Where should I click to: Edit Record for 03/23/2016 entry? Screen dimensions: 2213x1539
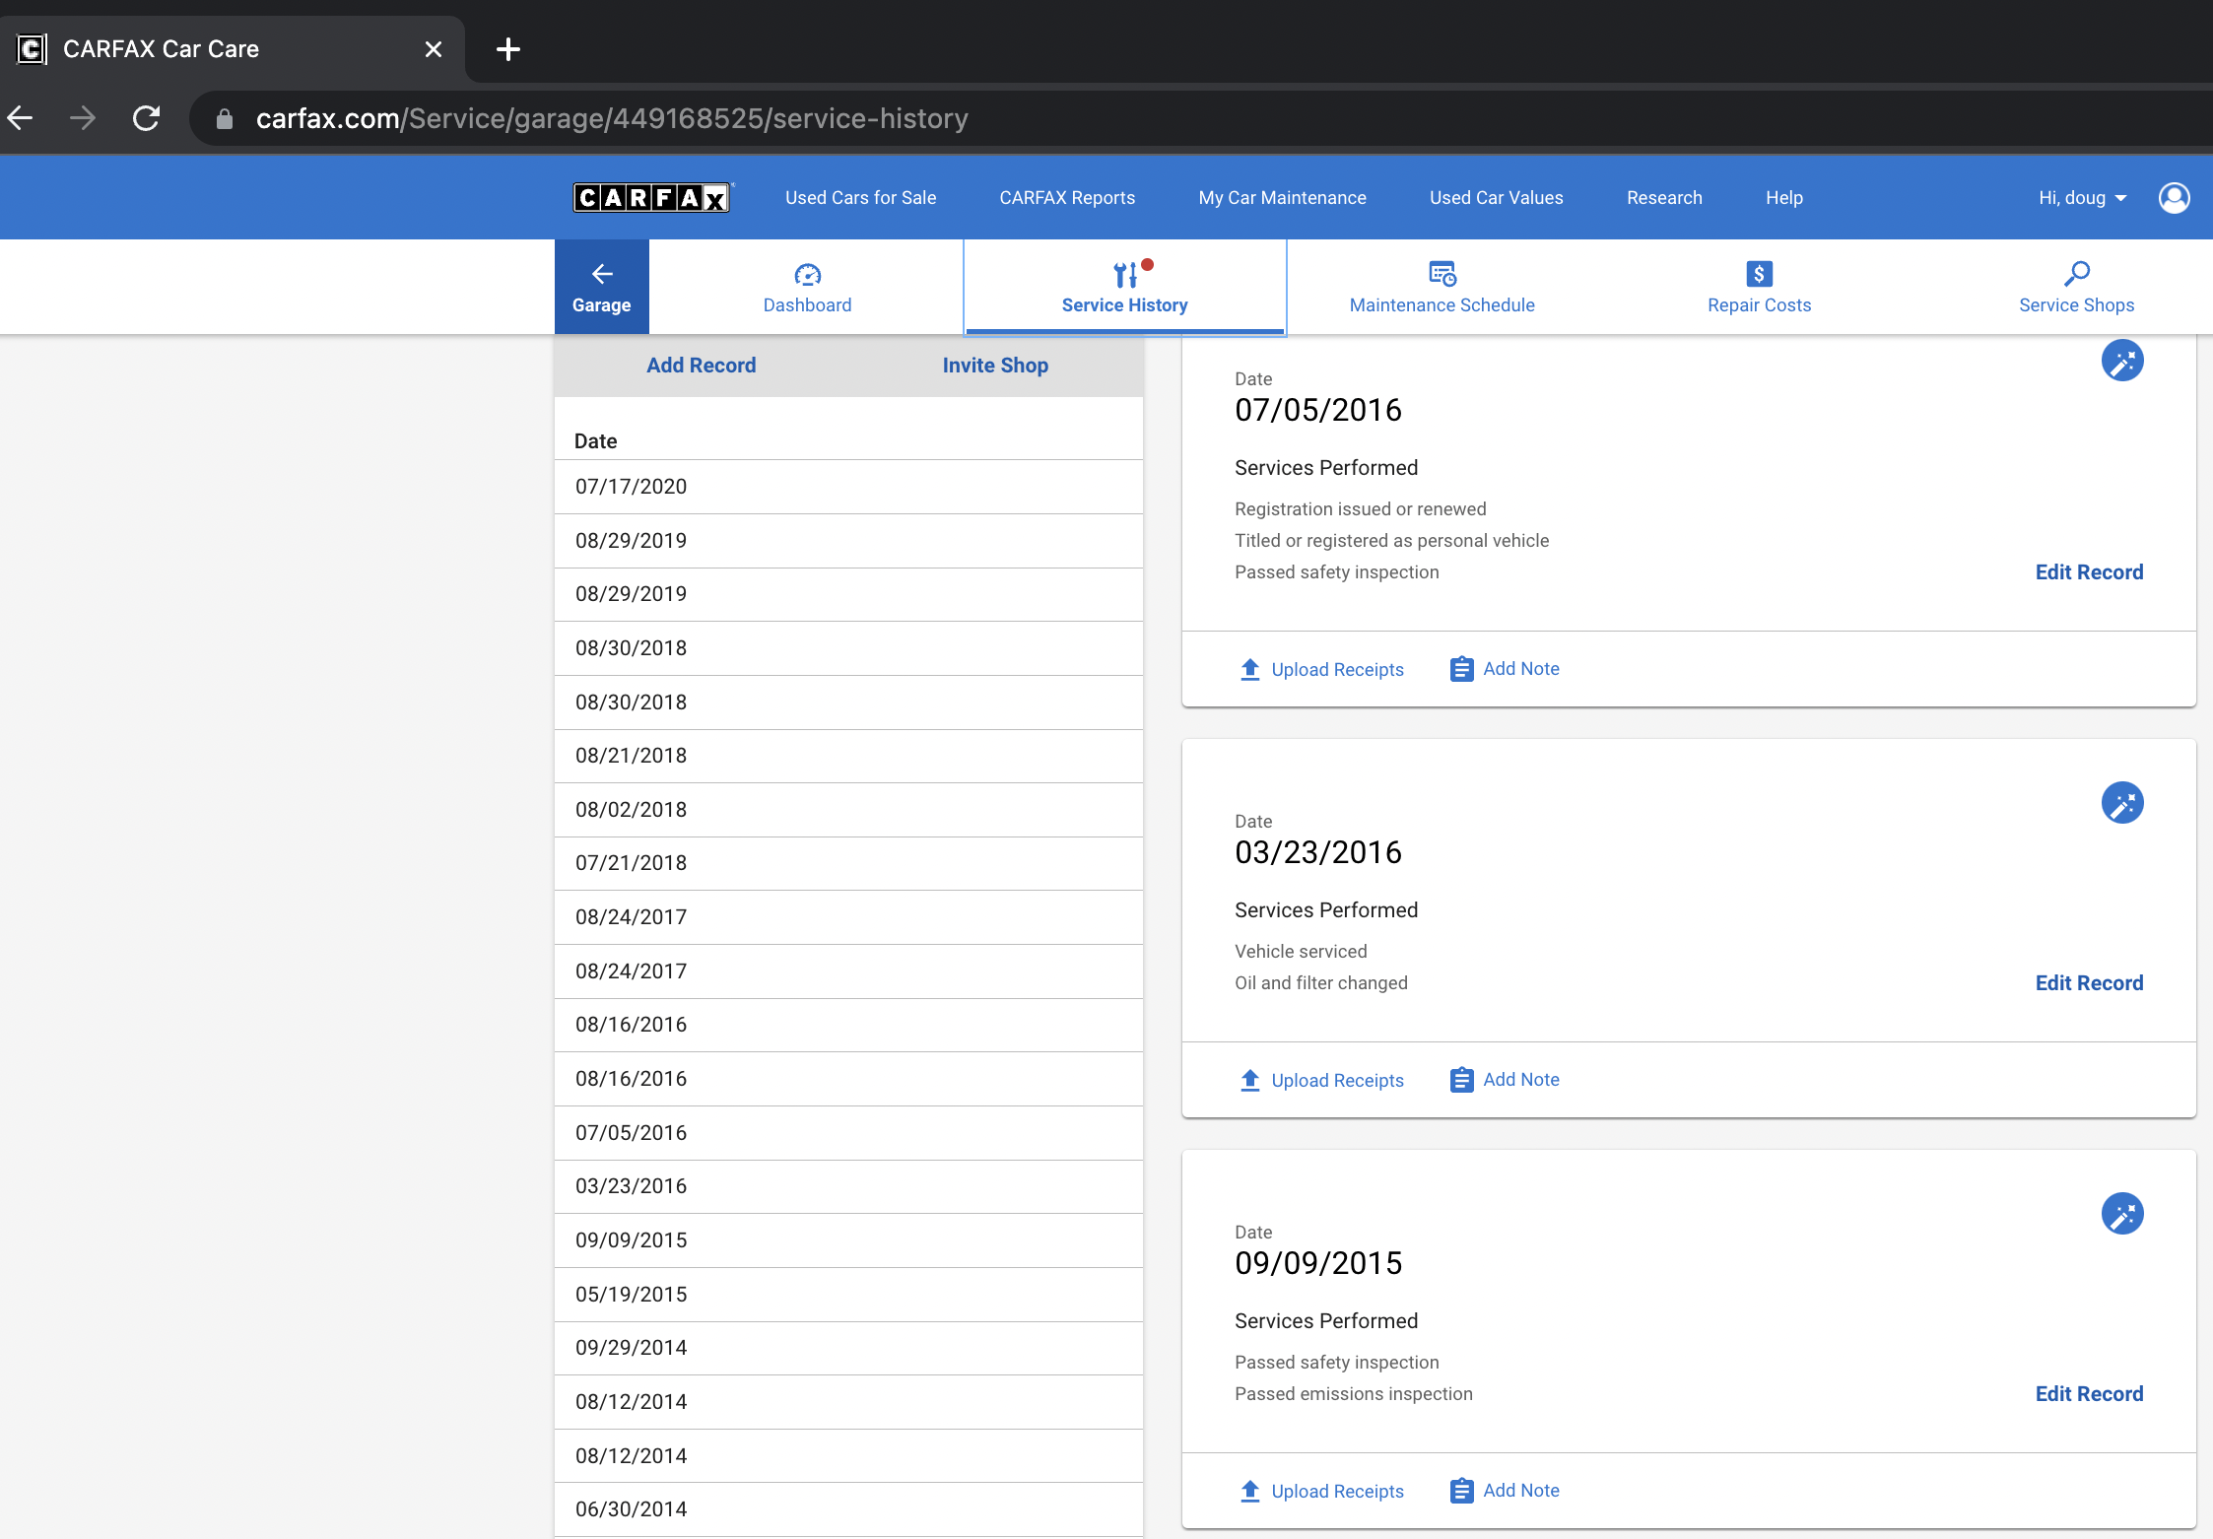pyautogui.click(x=2089, y=983)
